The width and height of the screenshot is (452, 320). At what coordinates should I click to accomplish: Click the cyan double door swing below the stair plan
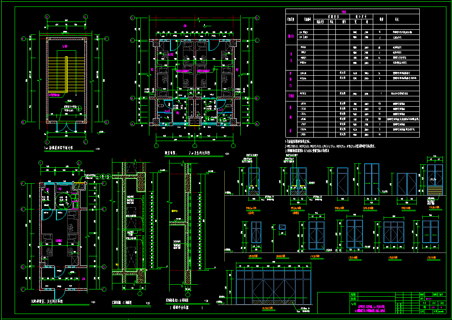click(x=66, y=126)
